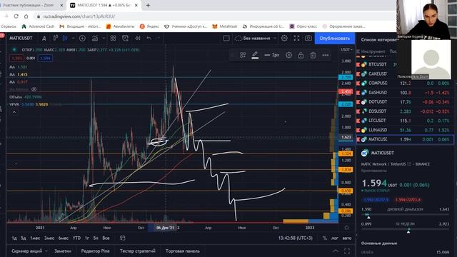
Task: Select the 6мес time range
Action: 64,238
